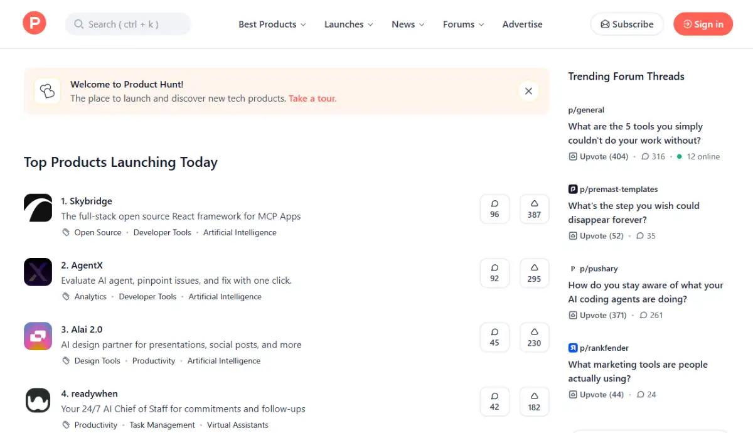
Task: Click the search magnifier icon
Action: [x=79, y=24]
